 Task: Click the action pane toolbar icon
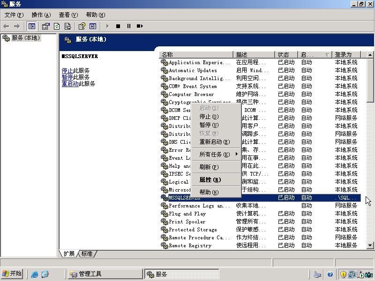point(93,26)
